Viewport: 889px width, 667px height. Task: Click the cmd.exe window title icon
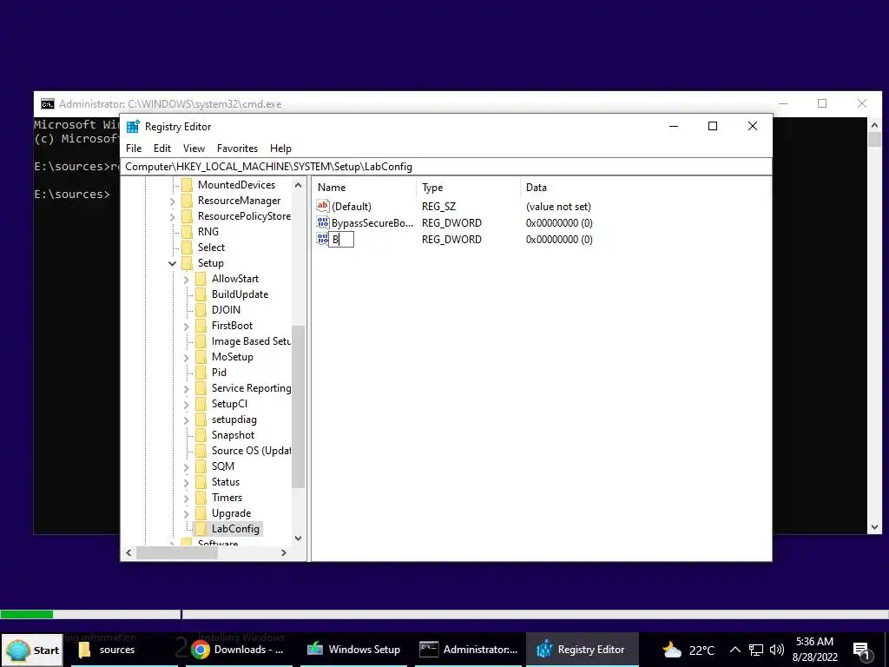(48, 104)
